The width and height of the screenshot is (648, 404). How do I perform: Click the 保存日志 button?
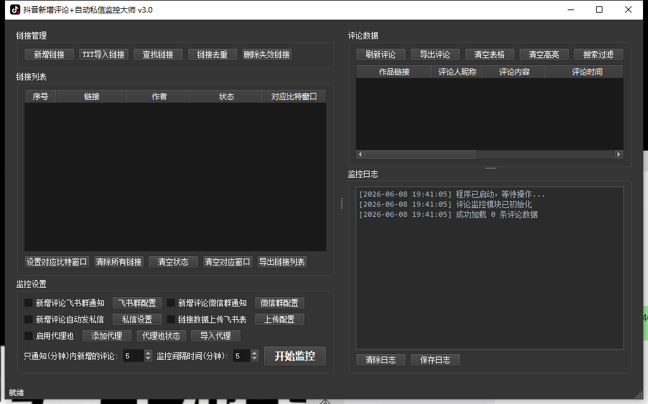click(x=435, y=360)
